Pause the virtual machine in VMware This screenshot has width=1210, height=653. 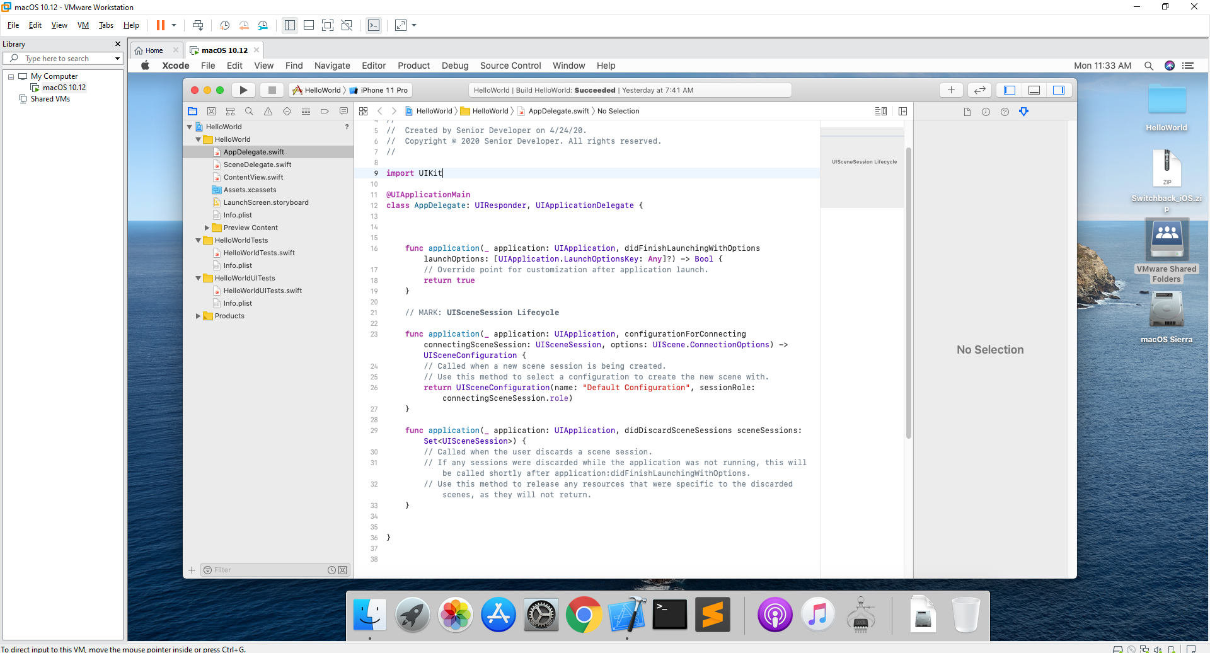tap(161, 25)
